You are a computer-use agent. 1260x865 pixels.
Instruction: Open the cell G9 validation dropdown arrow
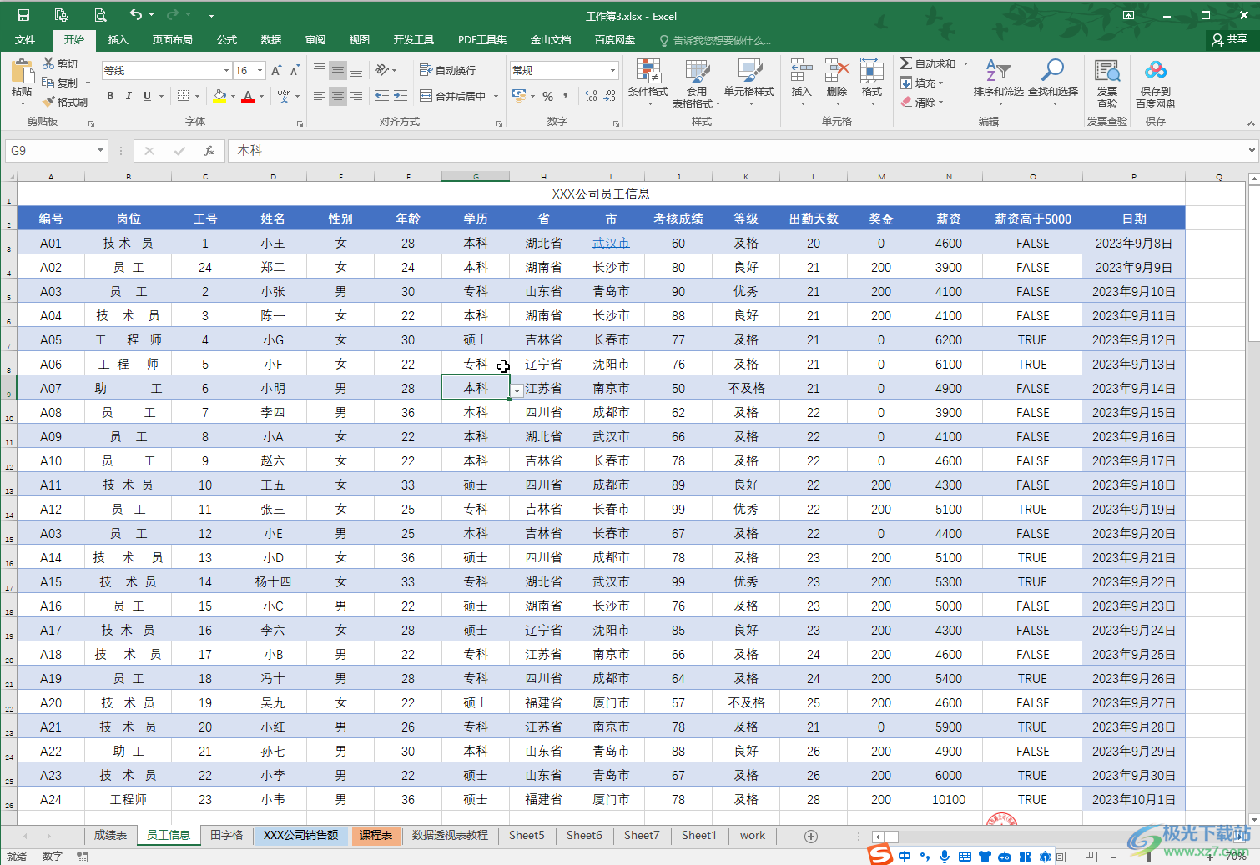coord(517,391)
